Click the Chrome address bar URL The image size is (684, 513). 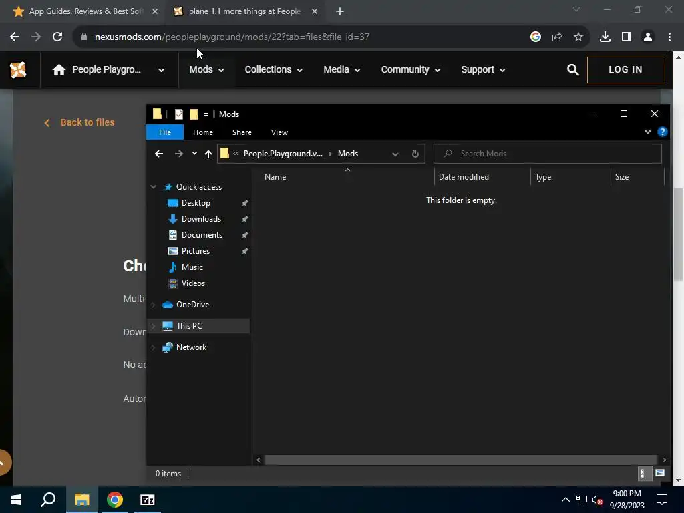coord(232,37)
